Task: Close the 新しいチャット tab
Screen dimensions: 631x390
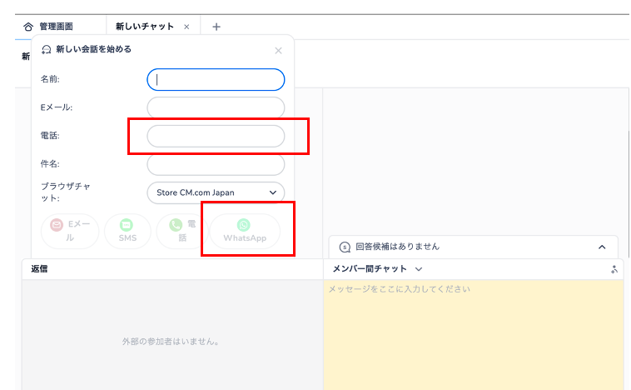Action: tap(186, 27)
